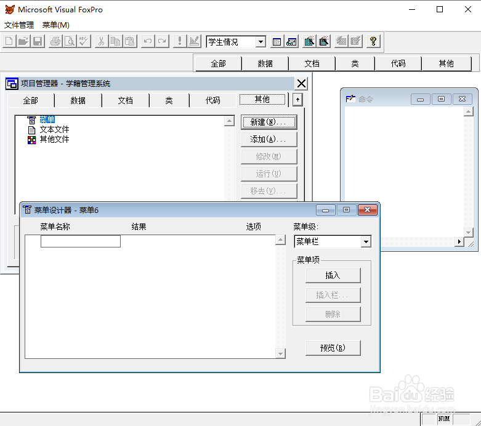The image size is (481, 426).
Task: Switch to 代码 tab in Project Manager
Action: tap(213, 100)
